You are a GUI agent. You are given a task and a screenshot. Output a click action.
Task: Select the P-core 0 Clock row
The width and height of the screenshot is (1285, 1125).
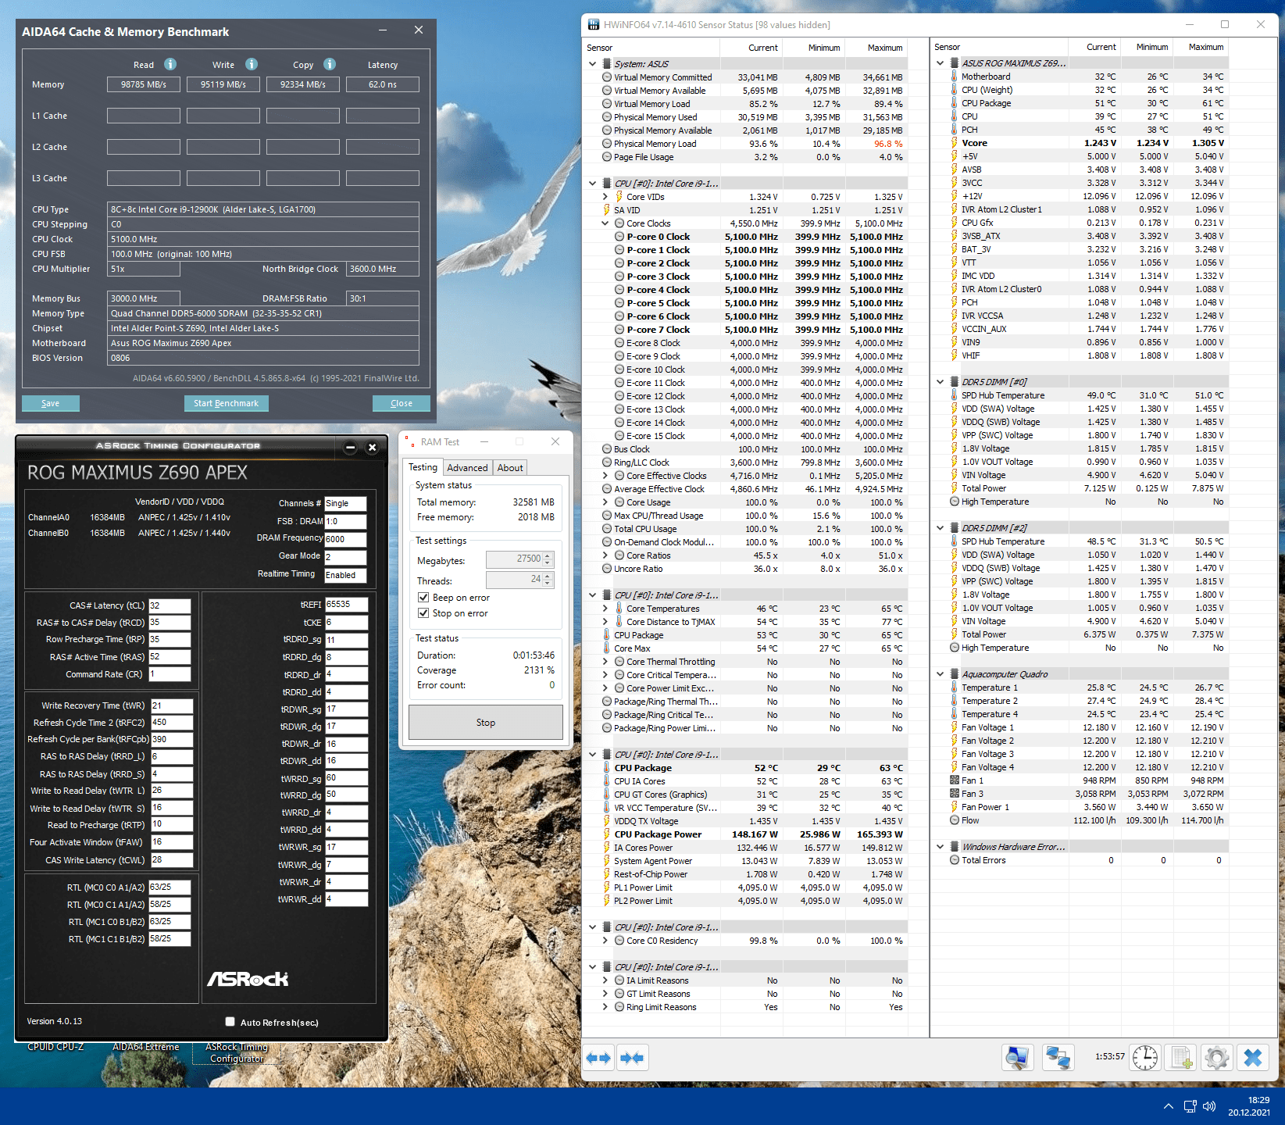click(x=744, y=237)
